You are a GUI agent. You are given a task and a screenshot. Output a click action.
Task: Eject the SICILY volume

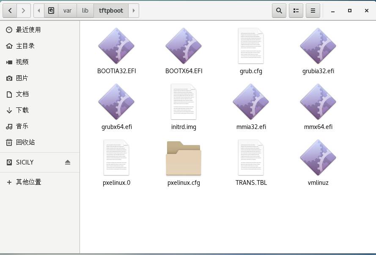pyautogui.click(x=68, y=162)
